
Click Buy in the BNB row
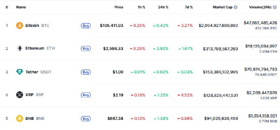click(86, 118)
